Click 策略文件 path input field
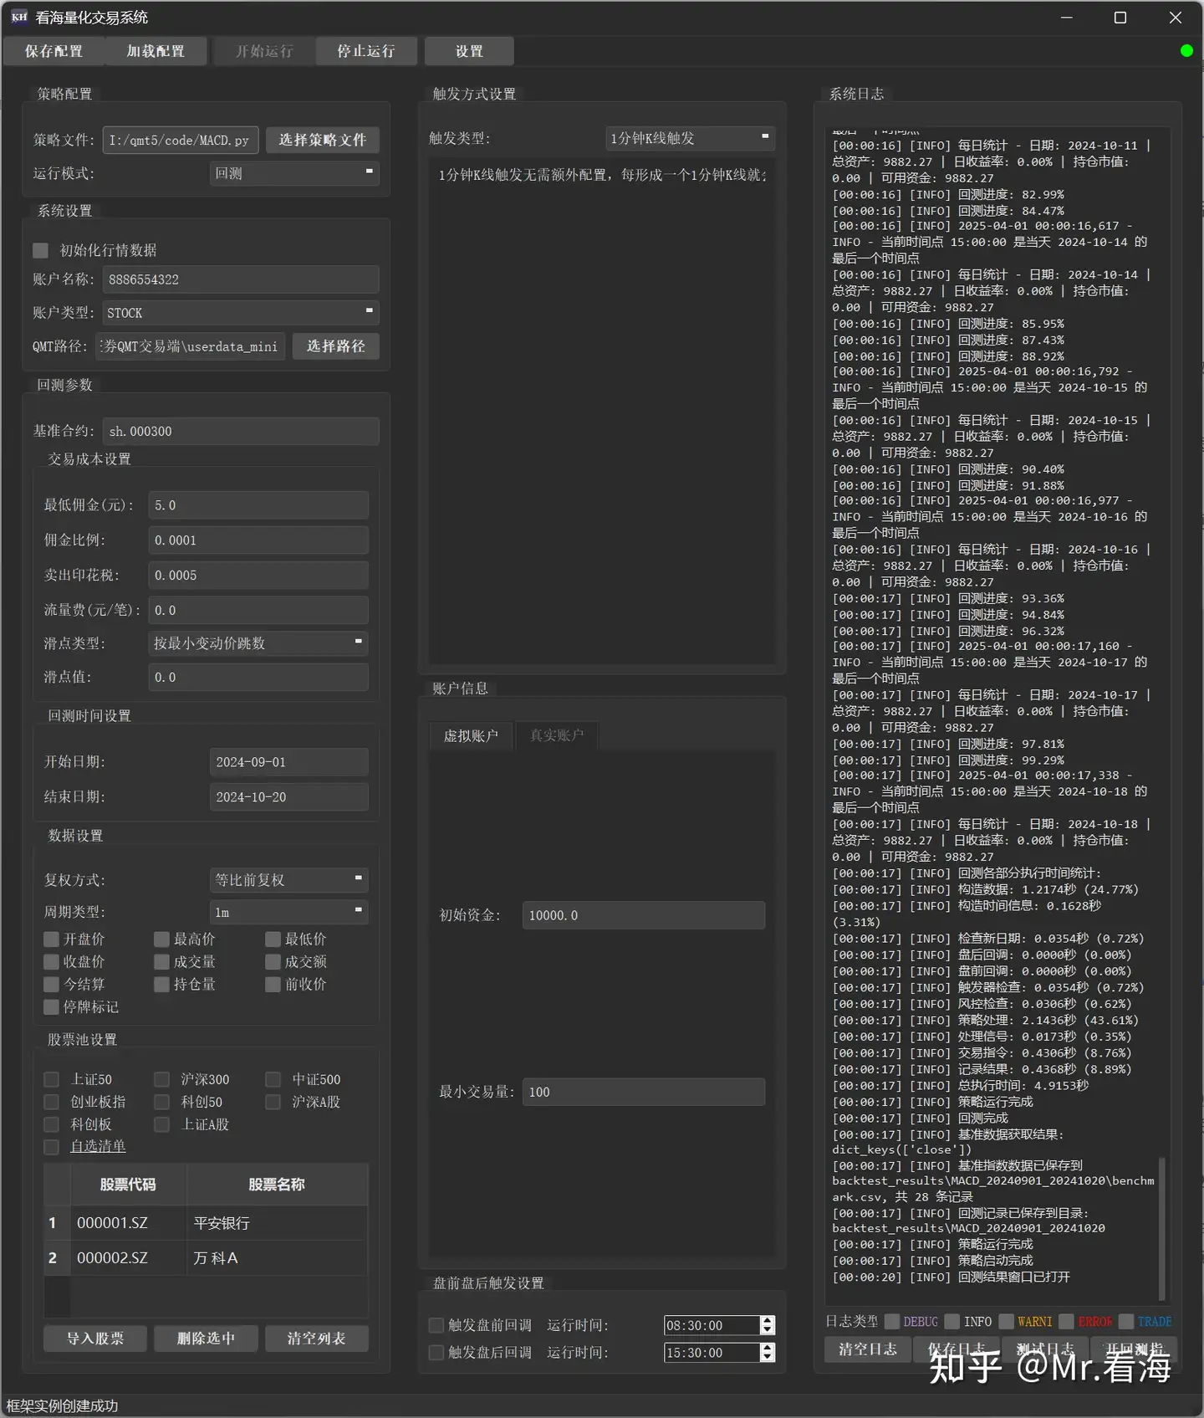This screenshot has width=1204, height=1418. tap(181, 140)
